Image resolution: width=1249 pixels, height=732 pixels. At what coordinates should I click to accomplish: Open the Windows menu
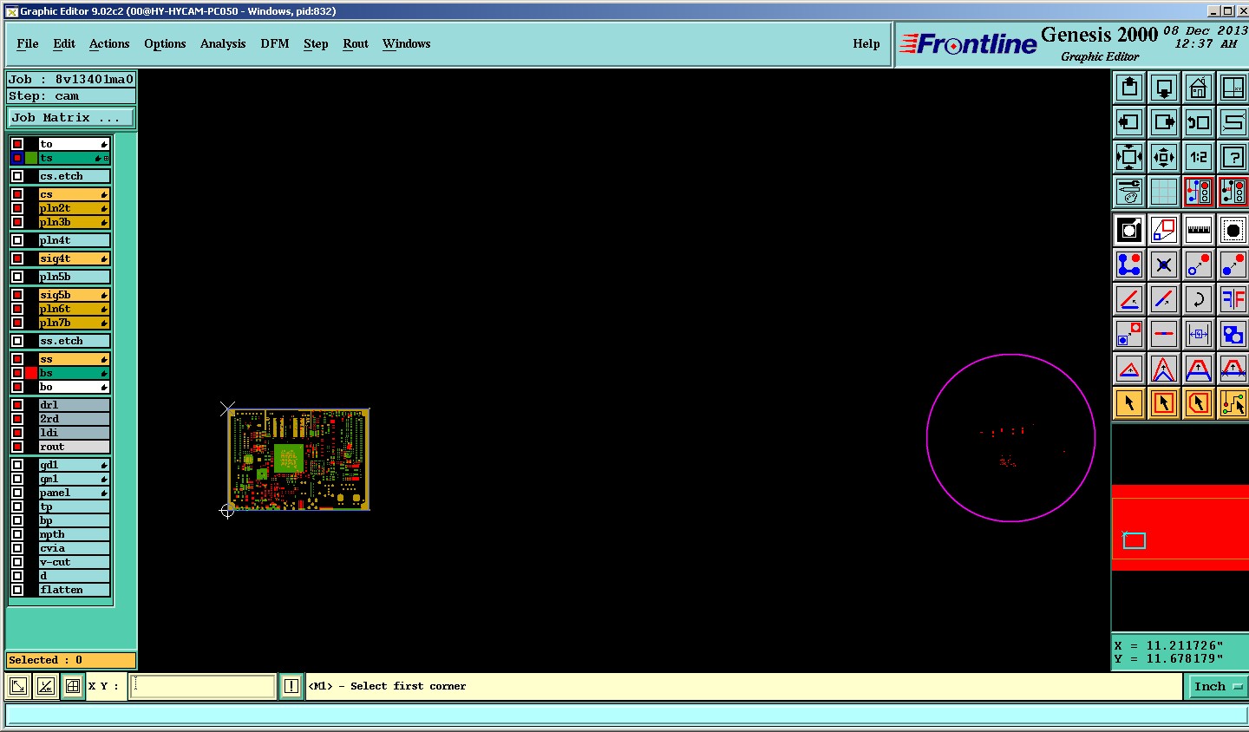[x=407, y=43]
